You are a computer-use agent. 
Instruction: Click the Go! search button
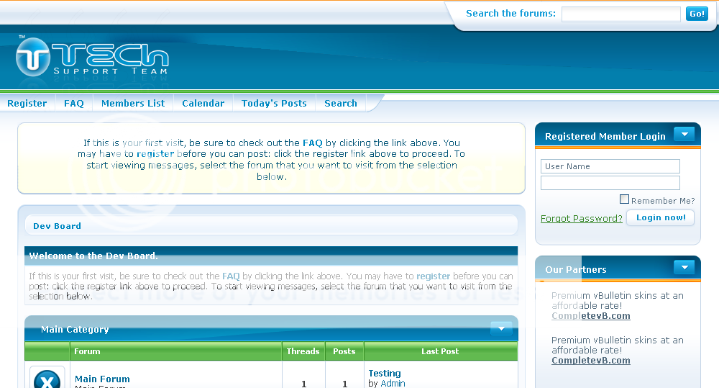pos(697,14)
